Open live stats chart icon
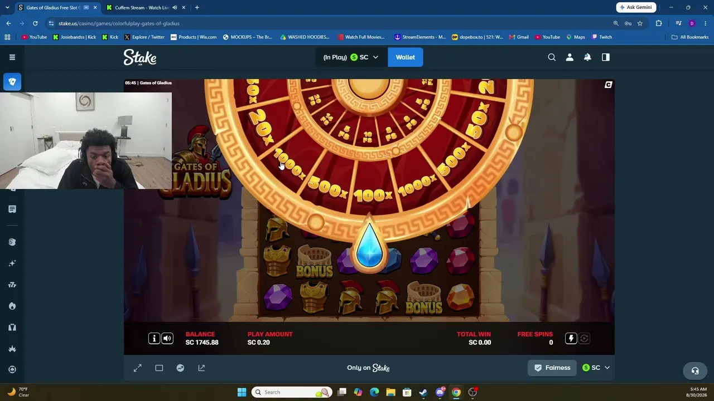The image size is (714, 401). [180, 368]
